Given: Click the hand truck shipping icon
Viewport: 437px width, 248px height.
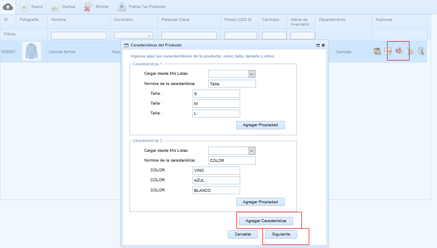Looking at the screenshot, I should [410, 51].
